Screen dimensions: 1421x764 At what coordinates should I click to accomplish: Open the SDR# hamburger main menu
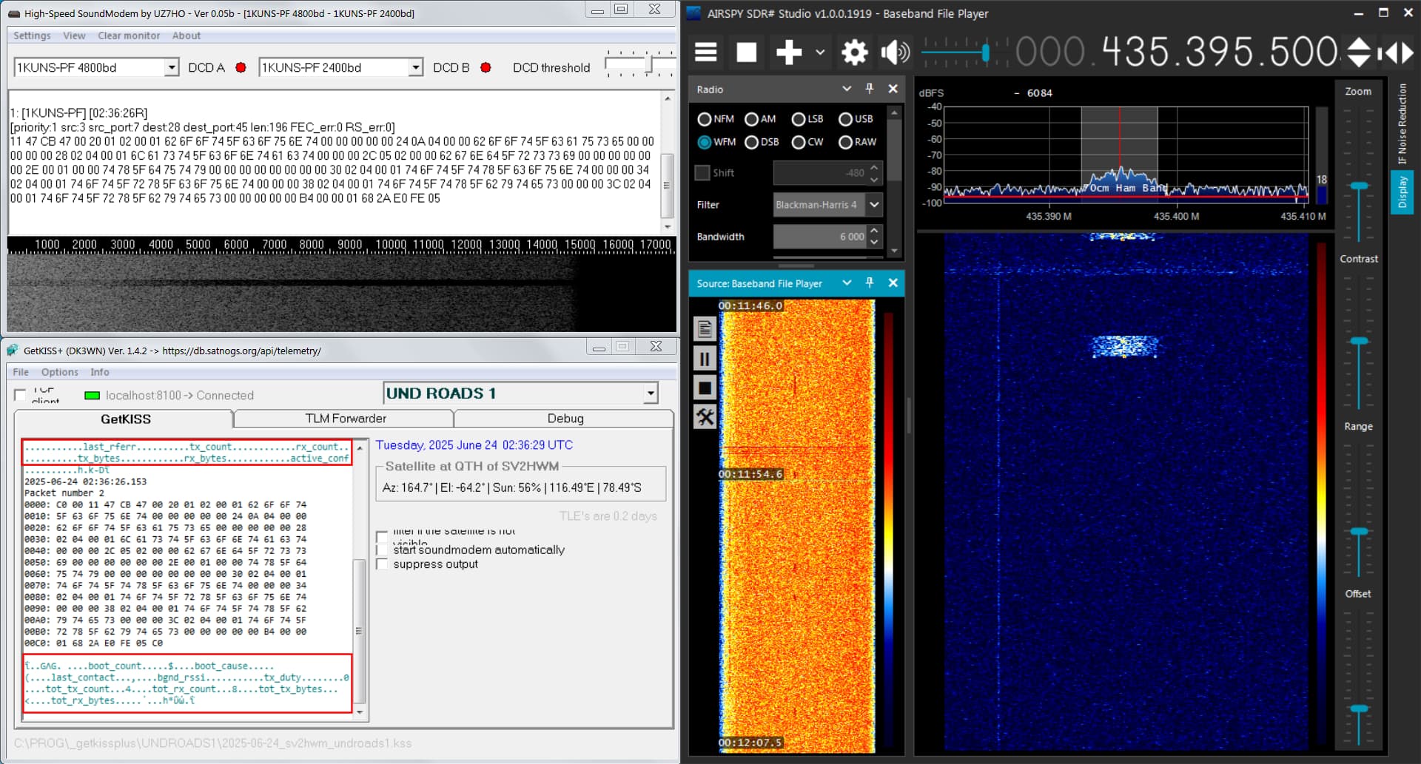pyautogui.click(x=705, y=53)
